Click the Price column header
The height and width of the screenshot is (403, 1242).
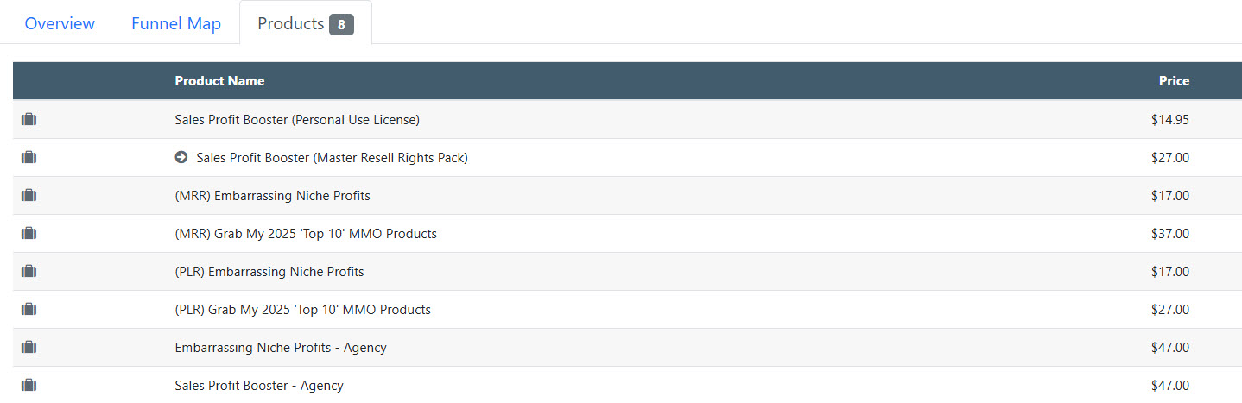1174,81
